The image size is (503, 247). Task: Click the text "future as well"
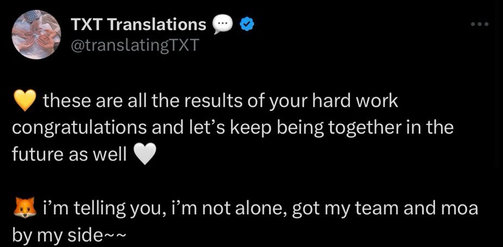pyautogui.click(x=70, y=156)
